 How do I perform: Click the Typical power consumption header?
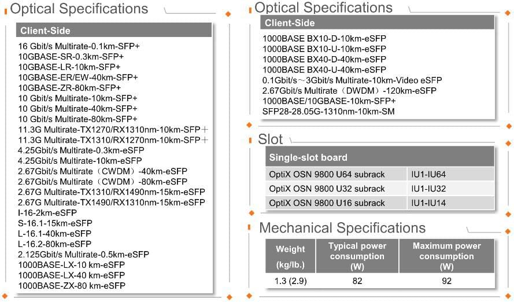click(x=357, y=256)
